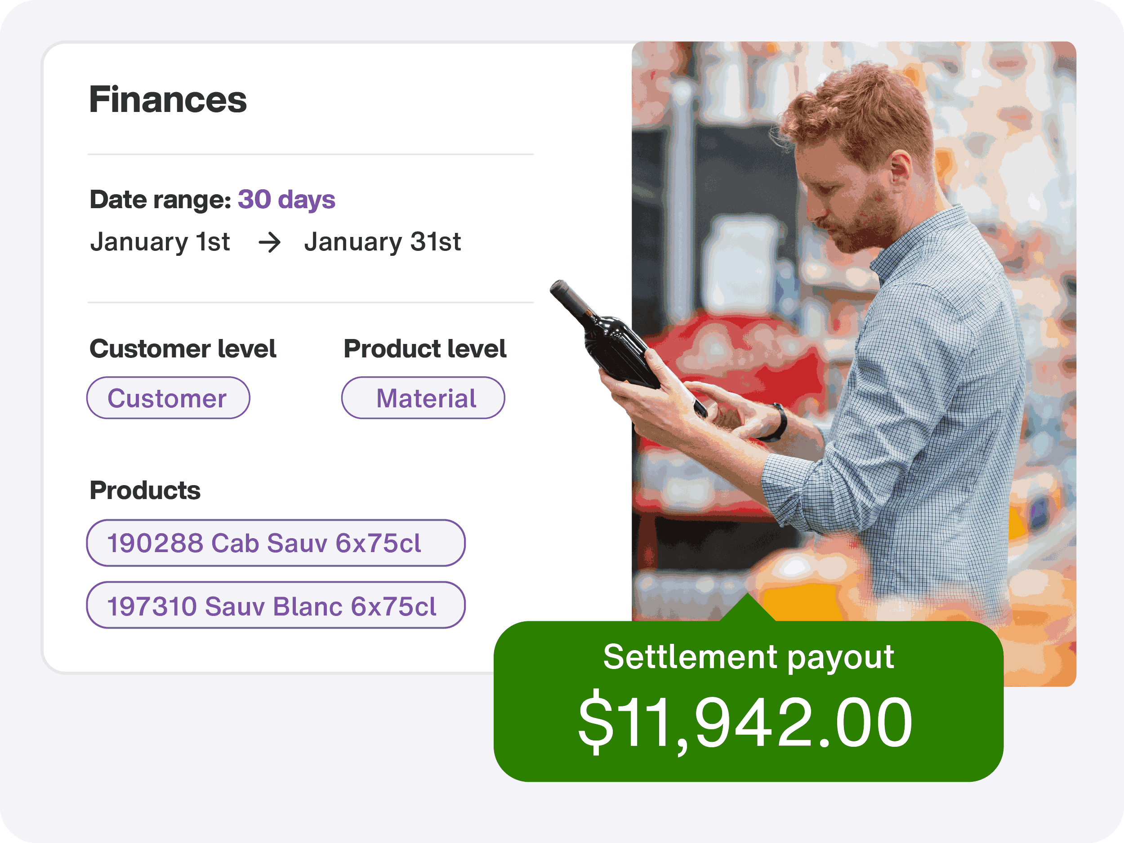Click the January 31st end date
The image size is (1124, 843).
[383, 241]
